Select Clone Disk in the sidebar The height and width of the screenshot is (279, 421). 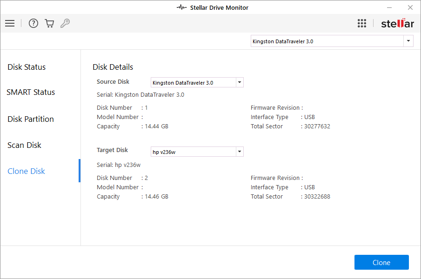[x=26, y=171]
